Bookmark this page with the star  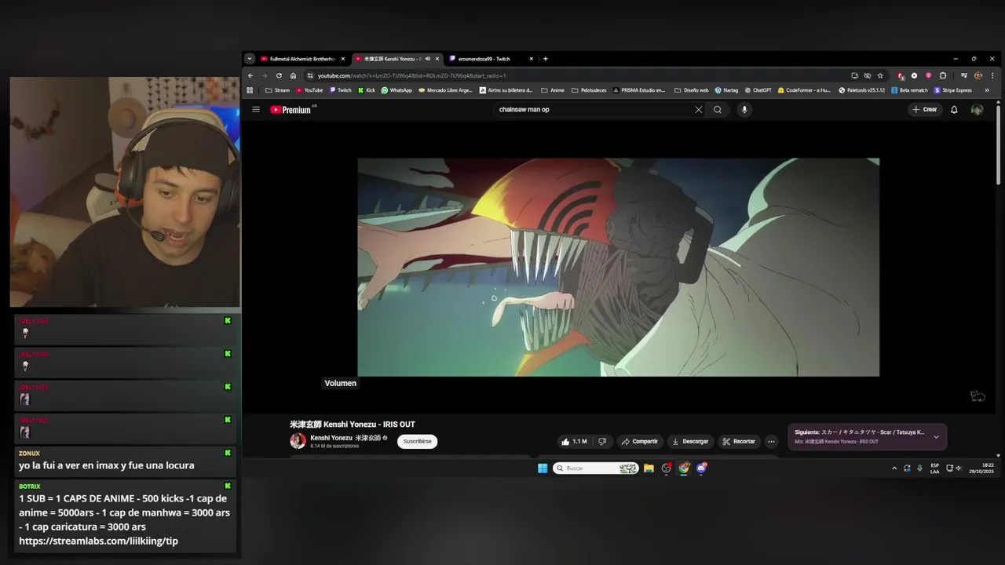[880, 75]
